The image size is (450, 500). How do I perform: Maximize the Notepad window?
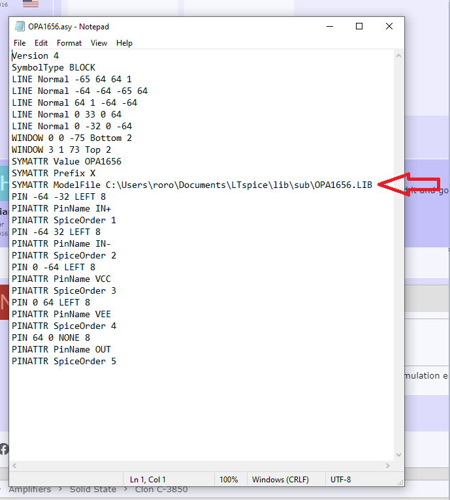pyautogui.click(x=359, y=27)
